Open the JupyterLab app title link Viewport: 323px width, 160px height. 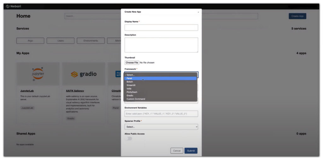27,91
